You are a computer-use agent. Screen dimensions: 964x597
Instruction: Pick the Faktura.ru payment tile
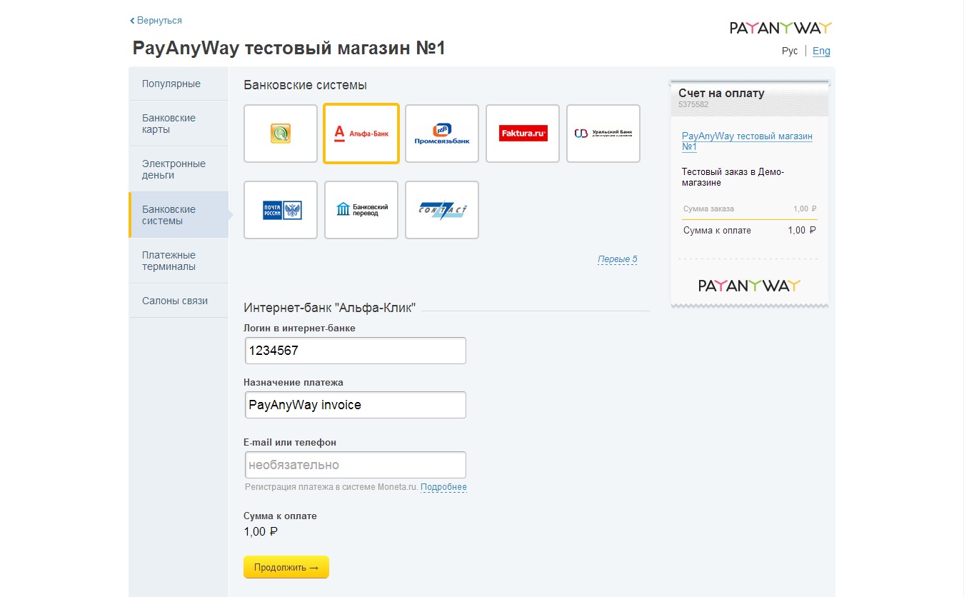tap(523, 134)
